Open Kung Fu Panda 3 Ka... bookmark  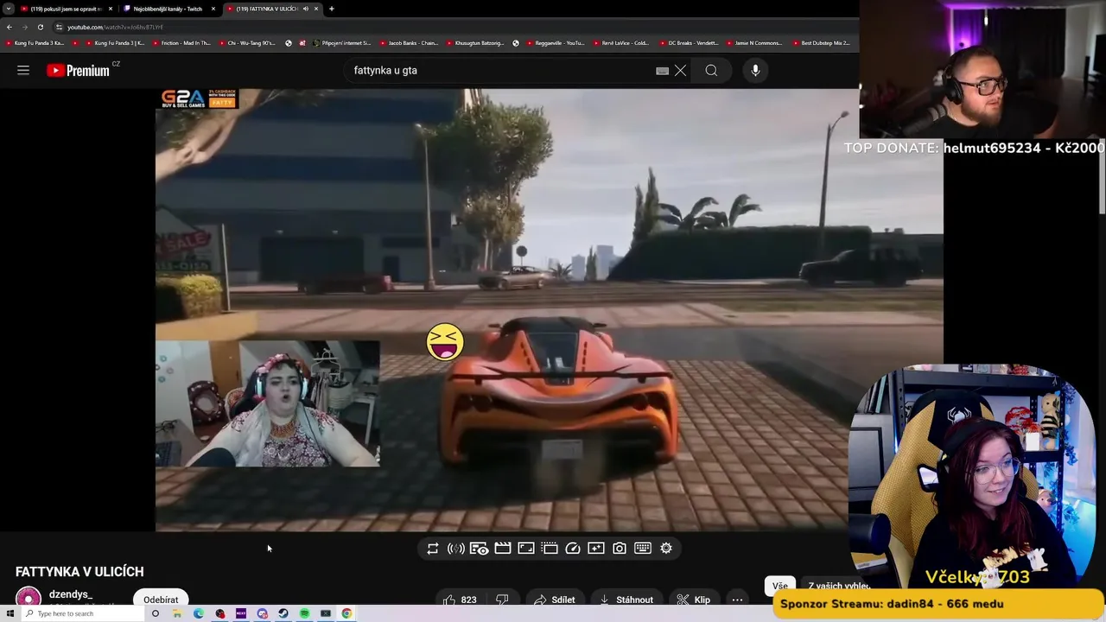36,43
